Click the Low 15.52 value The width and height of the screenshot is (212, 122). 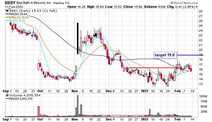pos(113,7)
